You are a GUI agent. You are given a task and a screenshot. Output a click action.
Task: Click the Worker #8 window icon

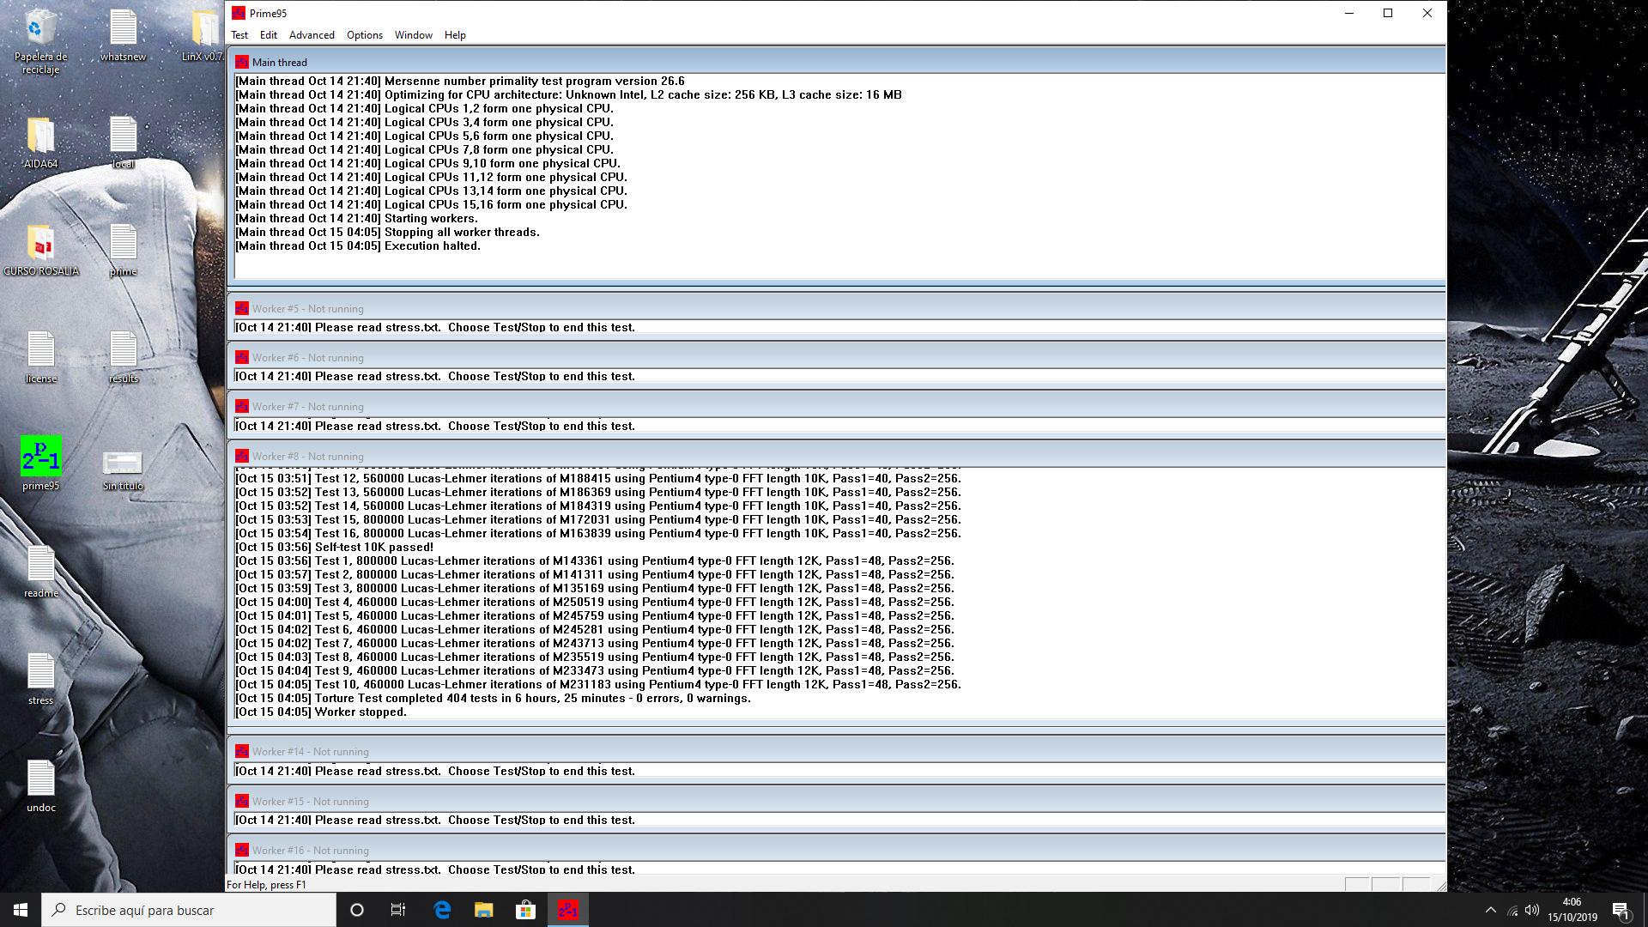pos(242,456)
